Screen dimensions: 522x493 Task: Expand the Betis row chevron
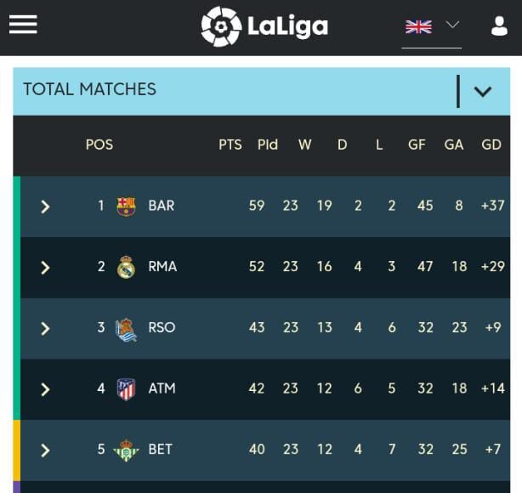46,450
